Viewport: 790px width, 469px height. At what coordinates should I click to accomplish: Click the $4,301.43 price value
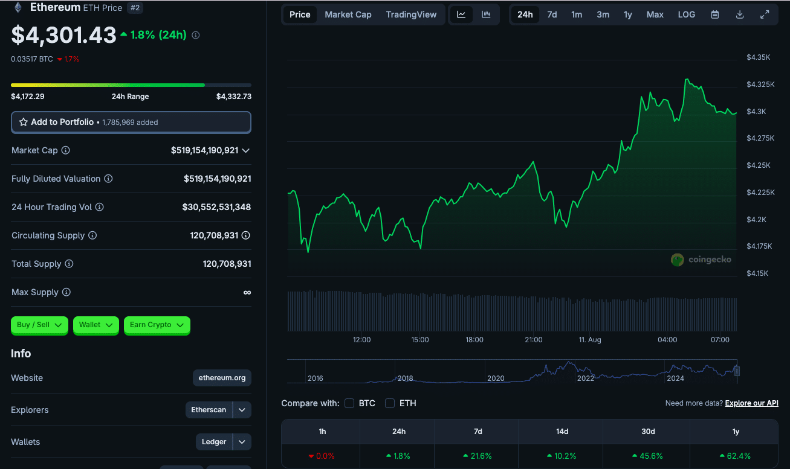[x=63, y=35]
